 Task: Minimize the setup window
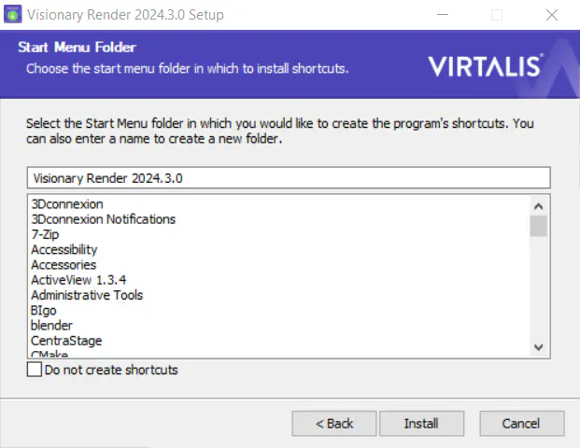coord(443,15)
